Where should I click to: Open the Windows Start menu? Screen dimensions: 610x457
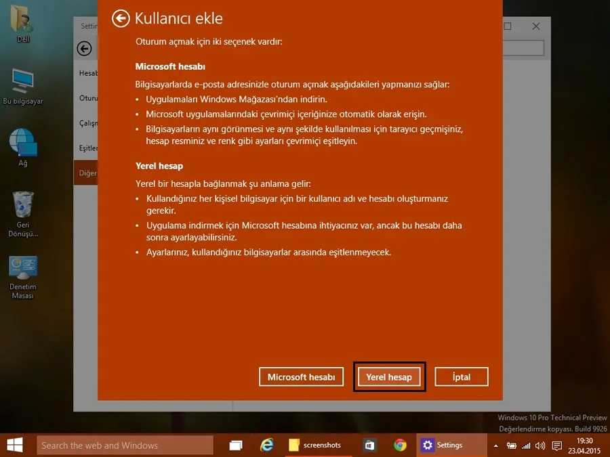[x=15, y=445]
